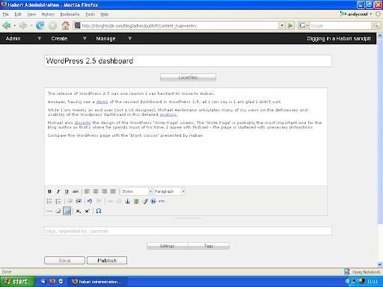Image resolution: width=383 pixels, height=287 pixels.
Task: Click the Google search box
Action: tap(340, 25)
